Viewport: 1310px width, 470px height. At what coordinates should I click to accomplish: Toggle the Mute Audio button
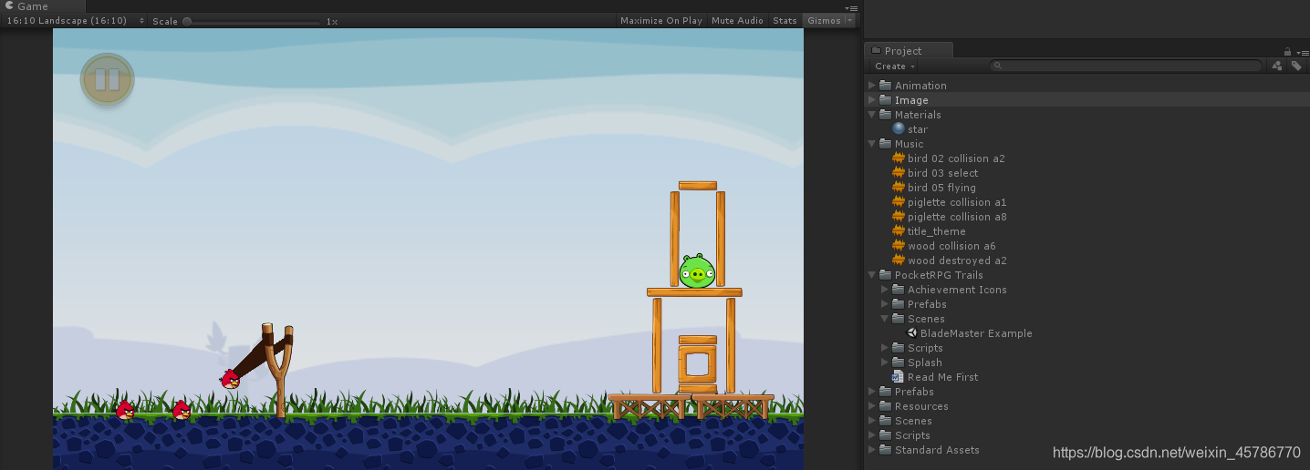coord(737,20)
